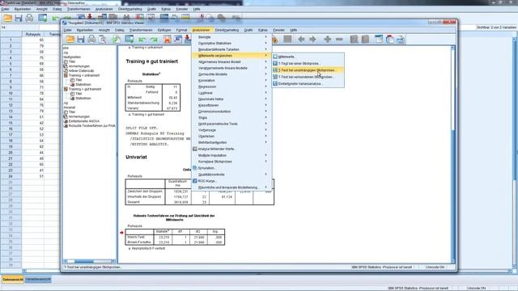Open Dimensionsreduktion submenu
The height and width of the screenshot is (291, 518).
(x=231, y=112)
